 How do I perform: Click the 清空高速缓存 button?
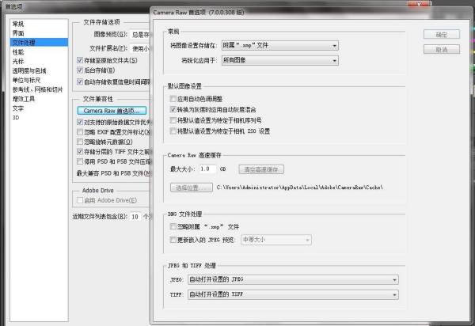click(261, 169)
